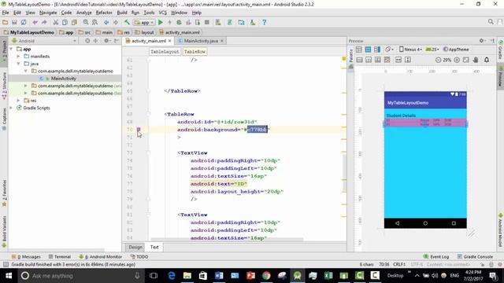Run the app with the green play button
This screenshot has width=504, height=283.
[161, 23]
